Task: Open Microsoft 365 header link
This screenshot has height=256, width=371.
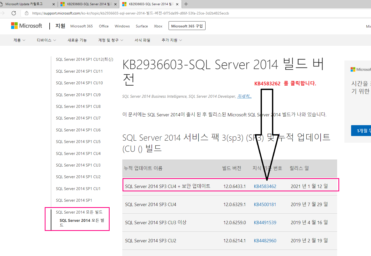Action: click(x=81, y=26)
